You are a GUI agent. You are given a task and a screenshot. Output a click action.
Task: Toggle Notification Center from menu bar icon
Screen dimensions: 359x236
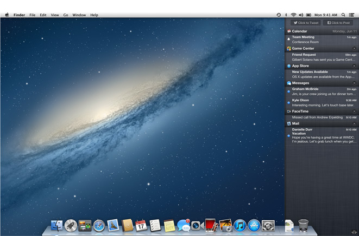click(352, 15)
